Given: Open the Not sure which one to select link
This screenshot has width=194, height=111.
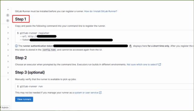Looking at the screenshot, I should (144, 64).
